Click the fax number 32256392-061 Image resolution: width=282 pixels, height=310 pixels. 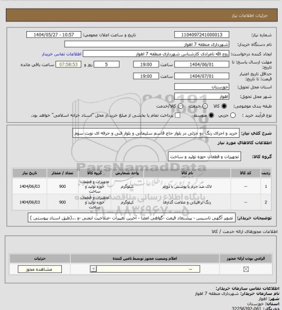[247, 308]
